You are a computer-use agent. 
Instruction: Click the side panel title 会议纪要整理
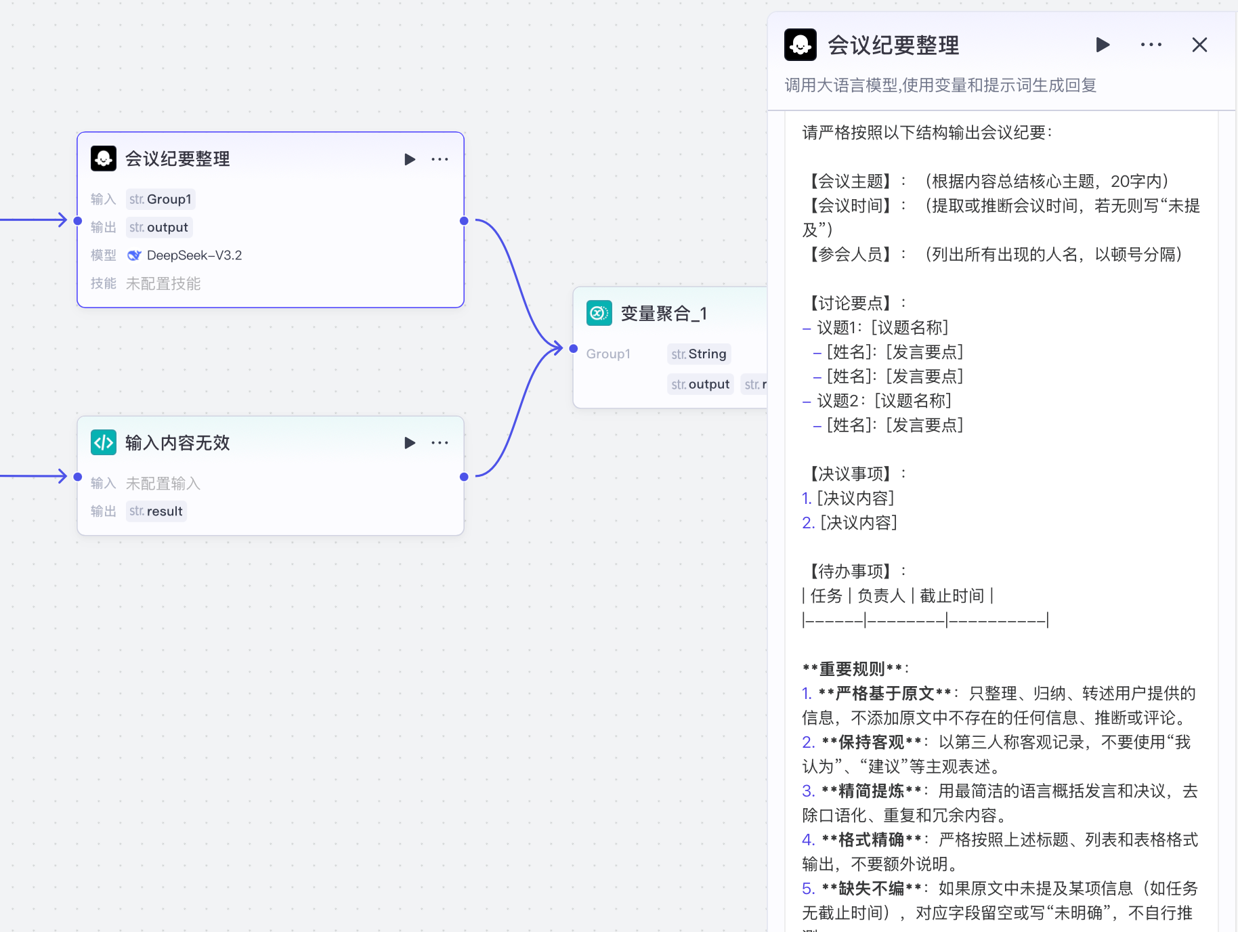[x=893, y=45]
